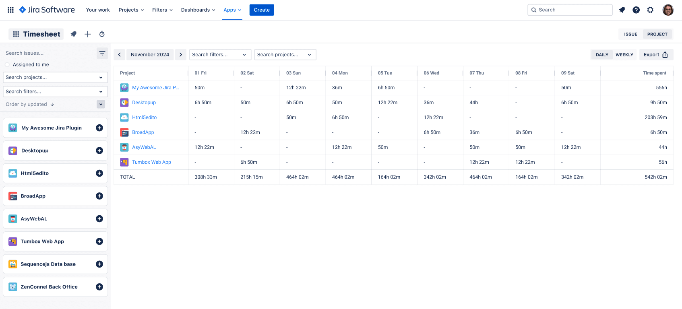
Task: Open Your work menu
Action: click(x=98, y=10)
